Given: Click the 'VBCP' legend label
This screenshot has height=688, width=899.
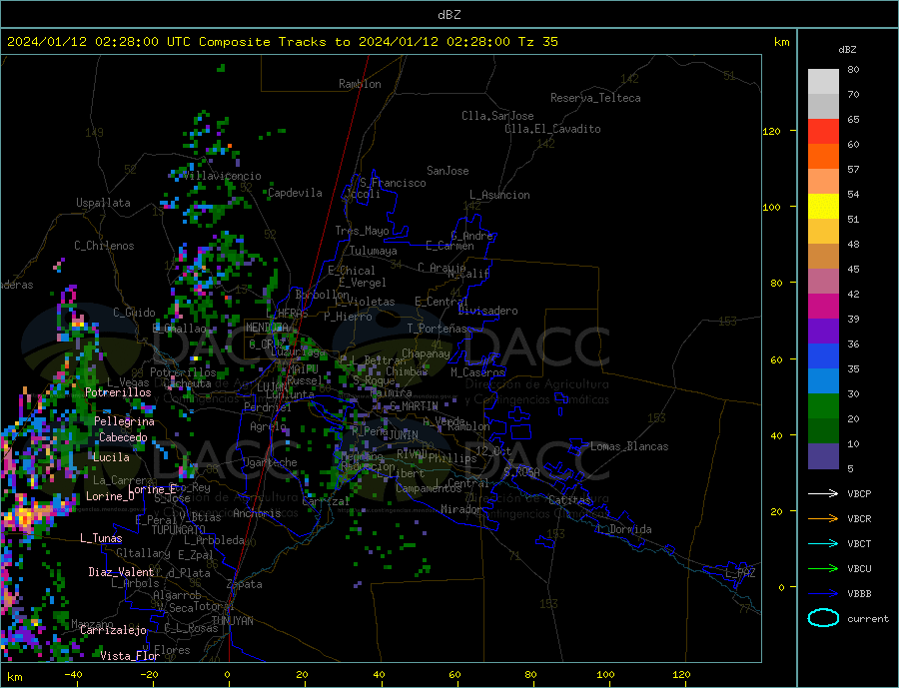Looking at the screenshot, I should click(x=859, y=493).
